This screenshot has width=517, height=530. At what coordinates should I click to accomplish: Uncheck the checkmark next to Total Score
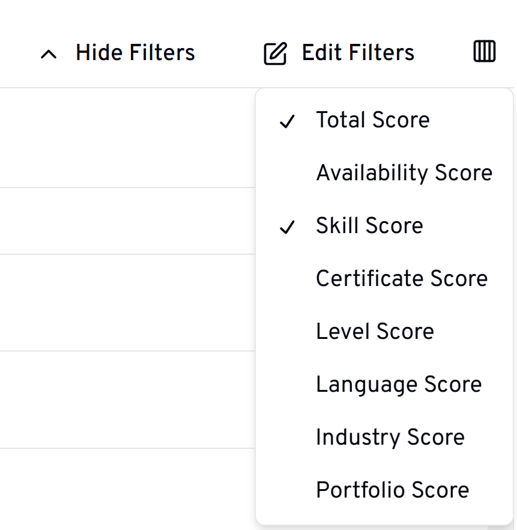tap(288, 121)
